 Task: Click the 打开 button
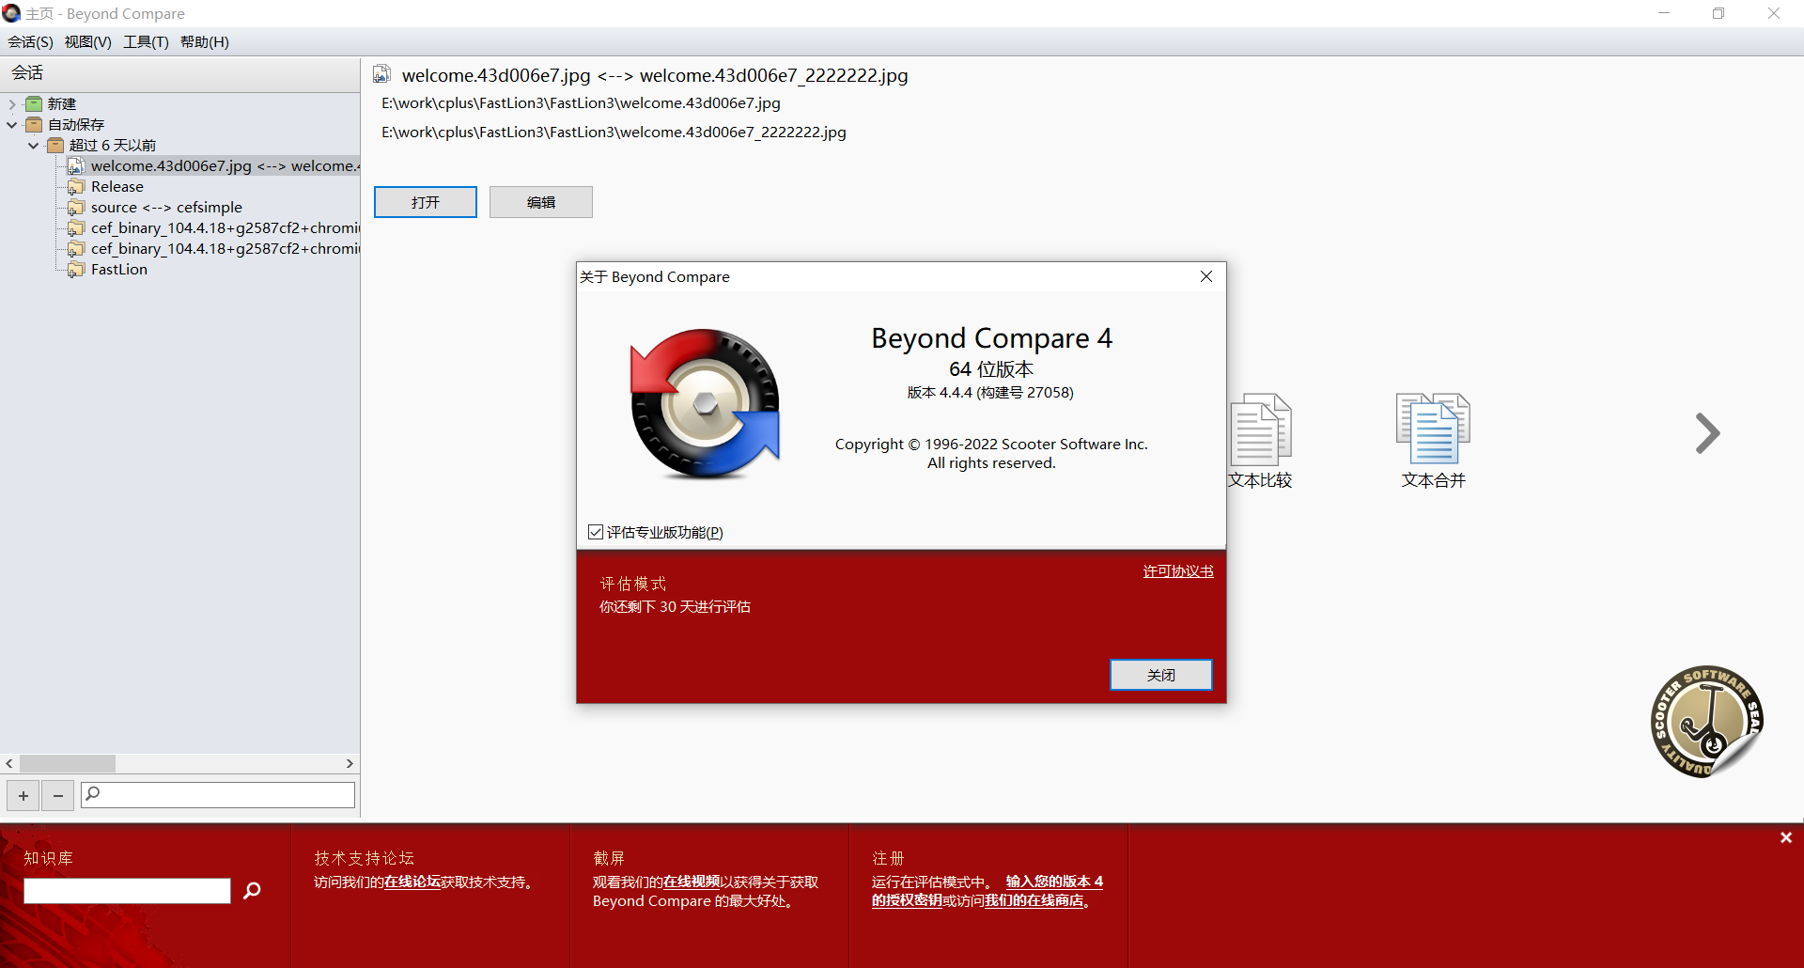tap(426, 202)
